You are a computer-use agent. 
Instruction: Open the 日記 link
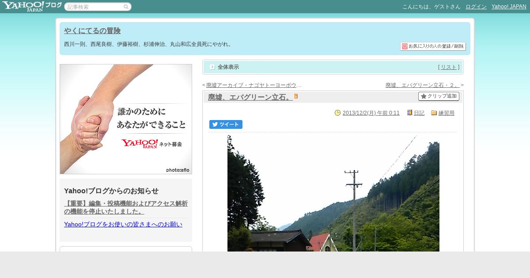click(419, 113)
